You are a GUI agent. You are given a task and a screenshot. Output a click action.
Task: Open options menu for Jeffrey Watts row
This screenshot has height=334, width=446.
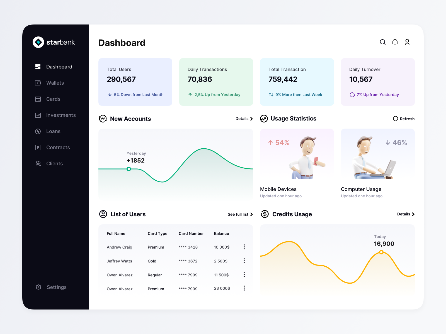pyautogui.click(x=244, y=261)
